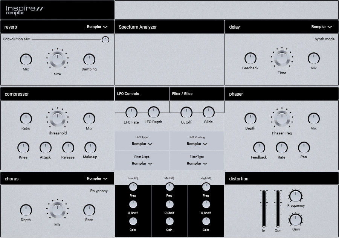Expand the LFO Type dropdown
The image size is (339, 238).
pos(142,144)
